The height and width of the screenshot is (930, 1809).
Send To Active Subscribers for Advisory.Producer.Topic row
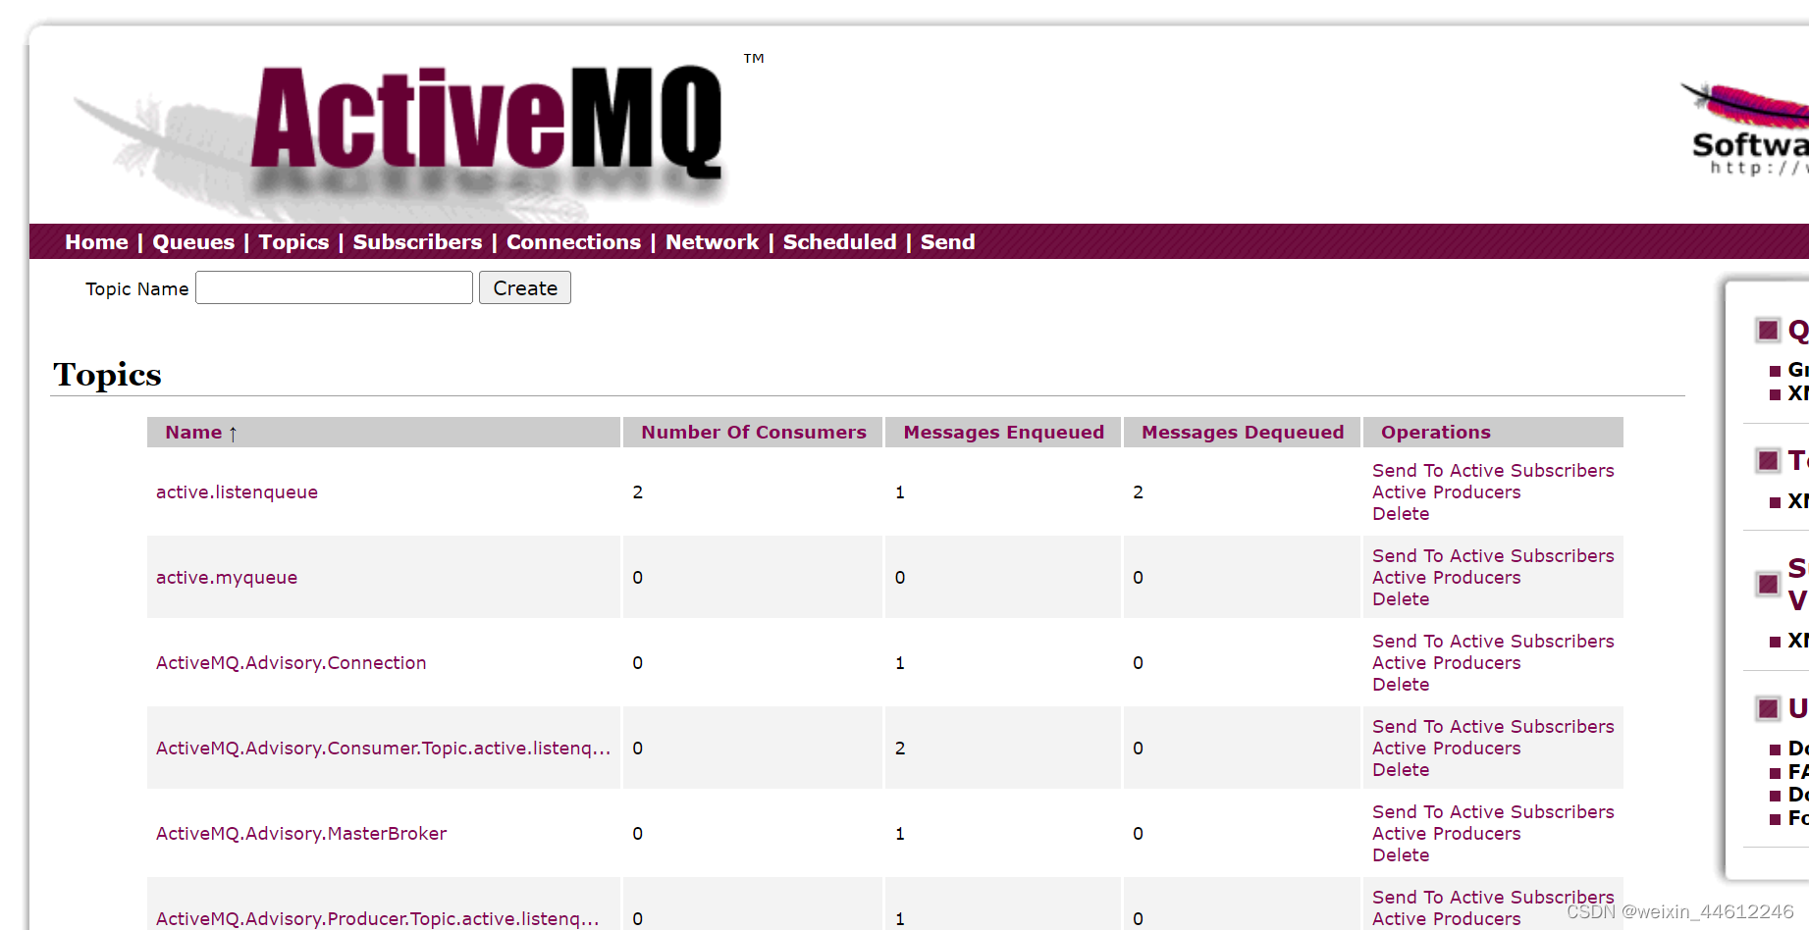1493,897
